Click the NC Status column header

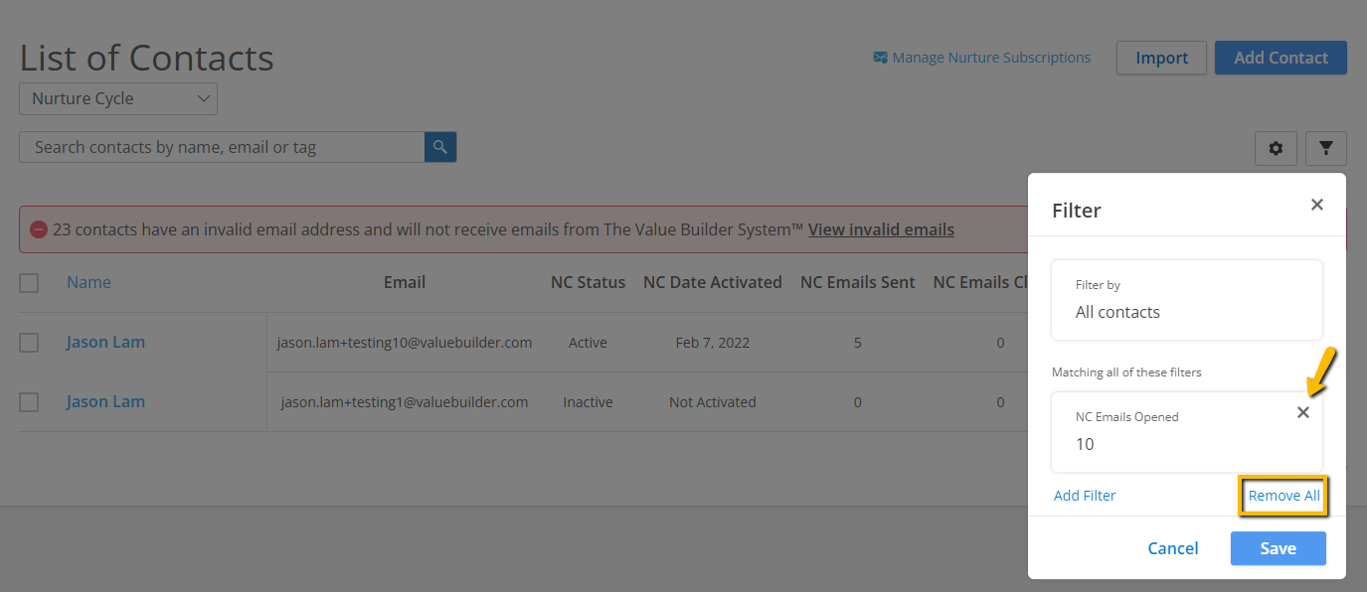[x=588, y=282]
